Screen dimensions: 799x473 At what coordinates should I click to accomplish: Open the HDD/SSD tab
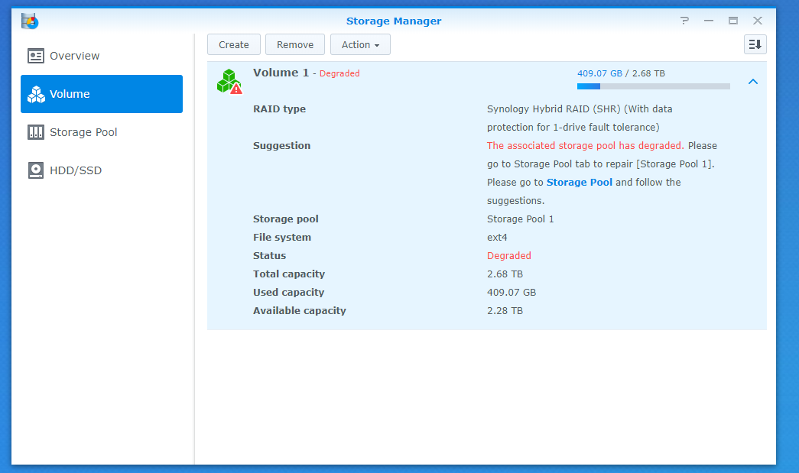pos(102,170)
